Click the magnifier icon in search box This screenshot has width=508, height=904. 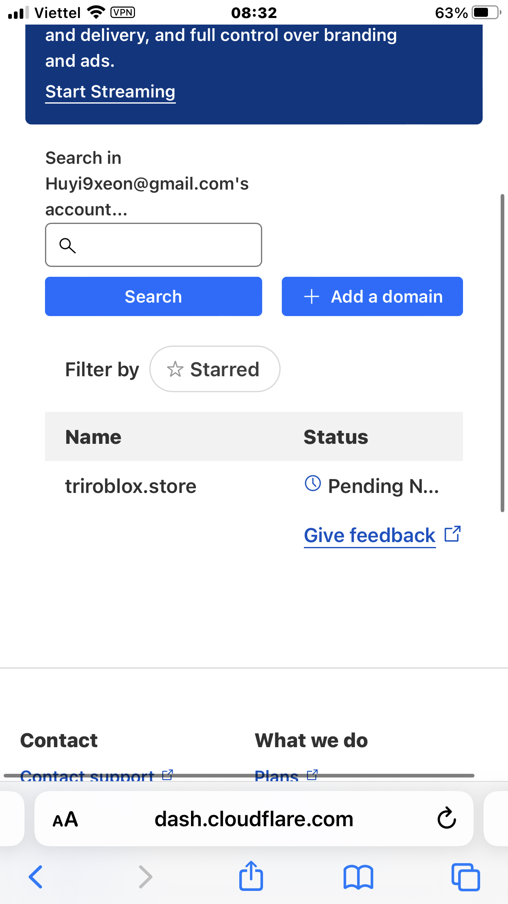(x=67, y=245)
